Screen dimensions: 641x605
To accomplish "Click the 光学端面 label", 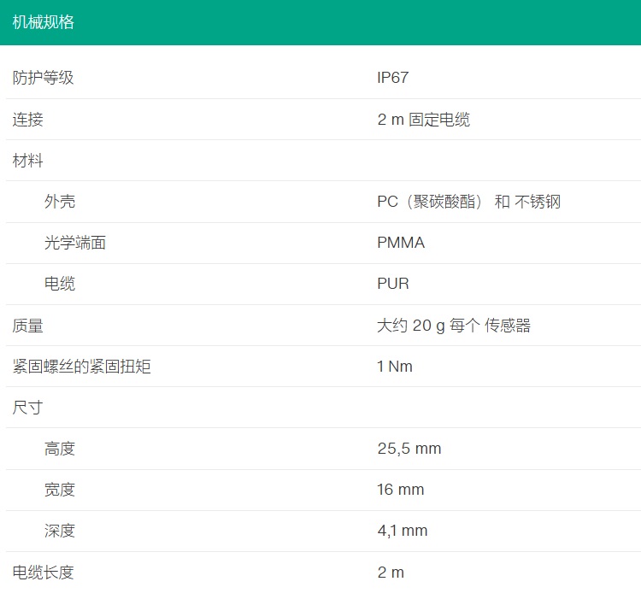I will click(75, 243).
